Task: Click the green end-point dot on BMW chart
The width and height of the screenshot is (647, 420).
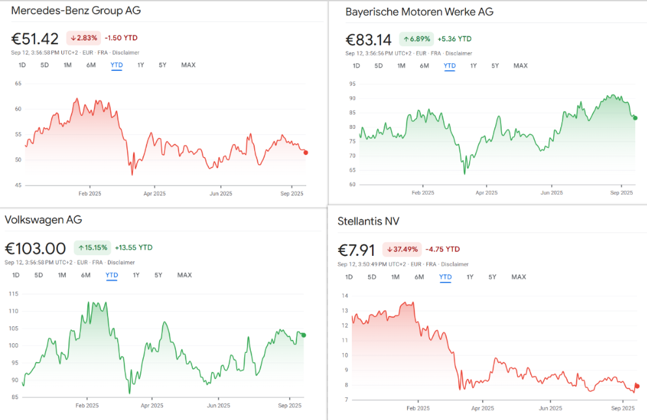Action: tap(635, 118)
